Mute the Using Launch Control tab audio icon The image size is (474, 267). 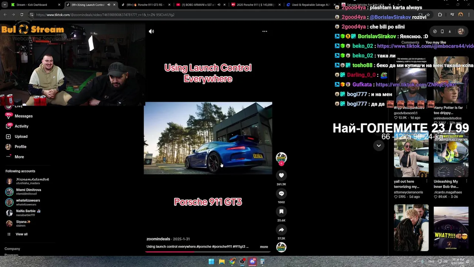109,5
